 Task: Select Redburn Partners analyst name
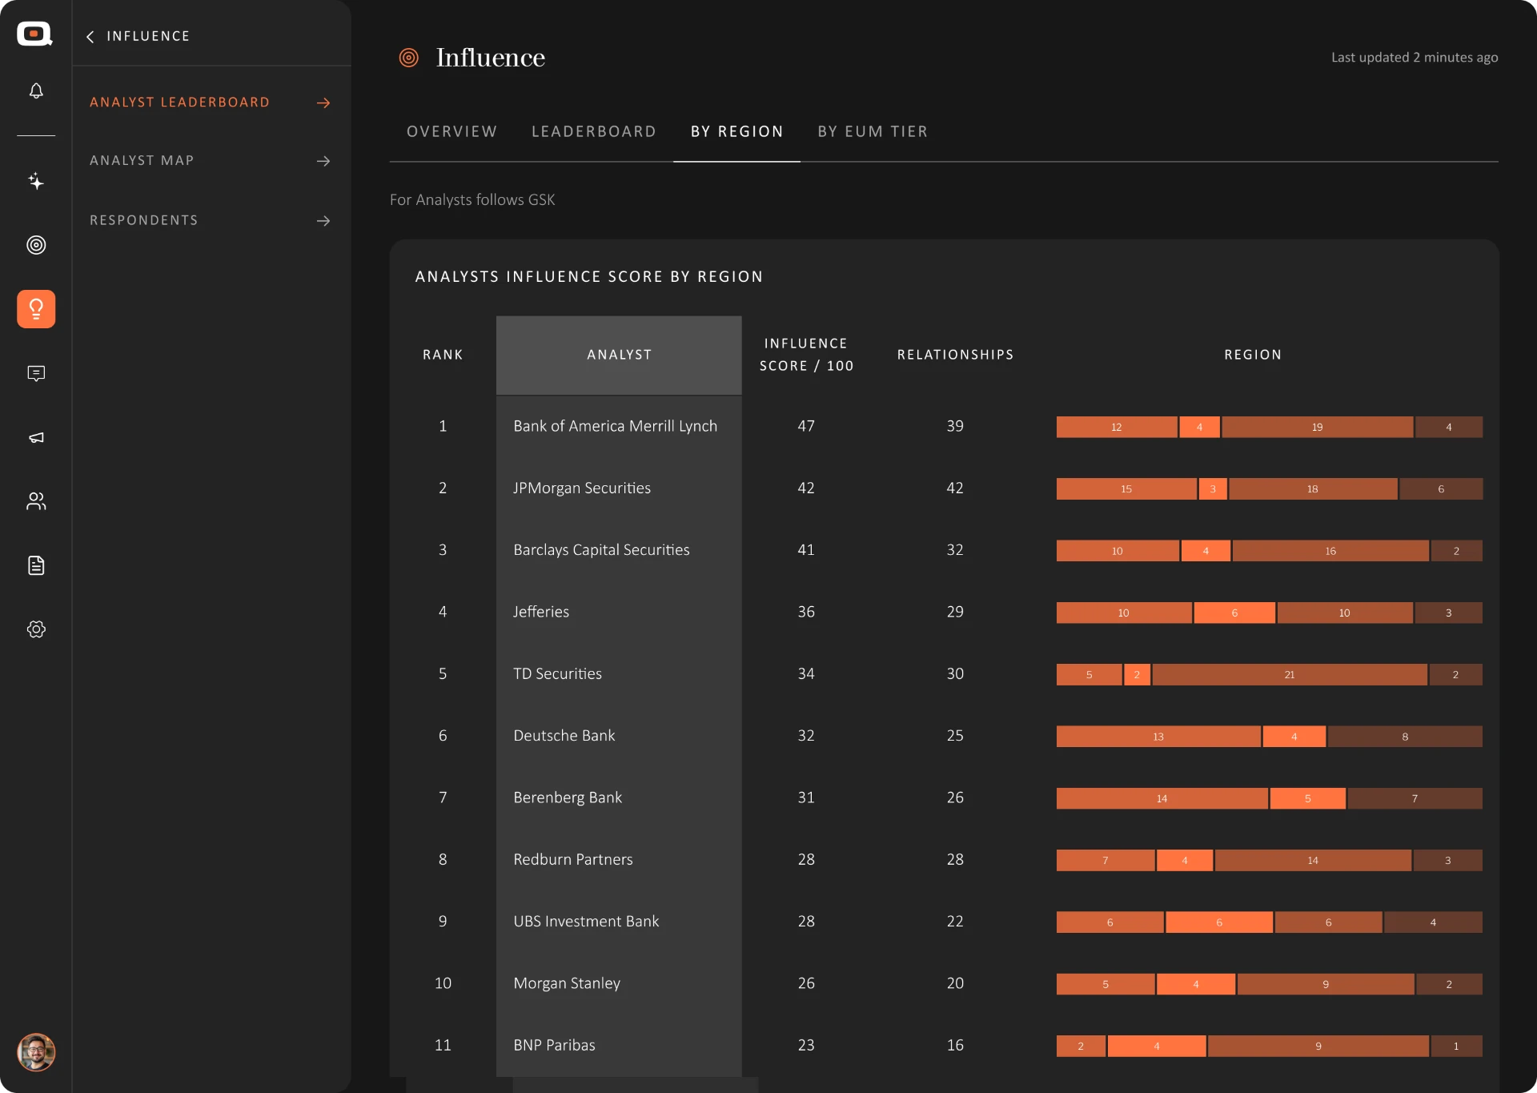point(573,859)
